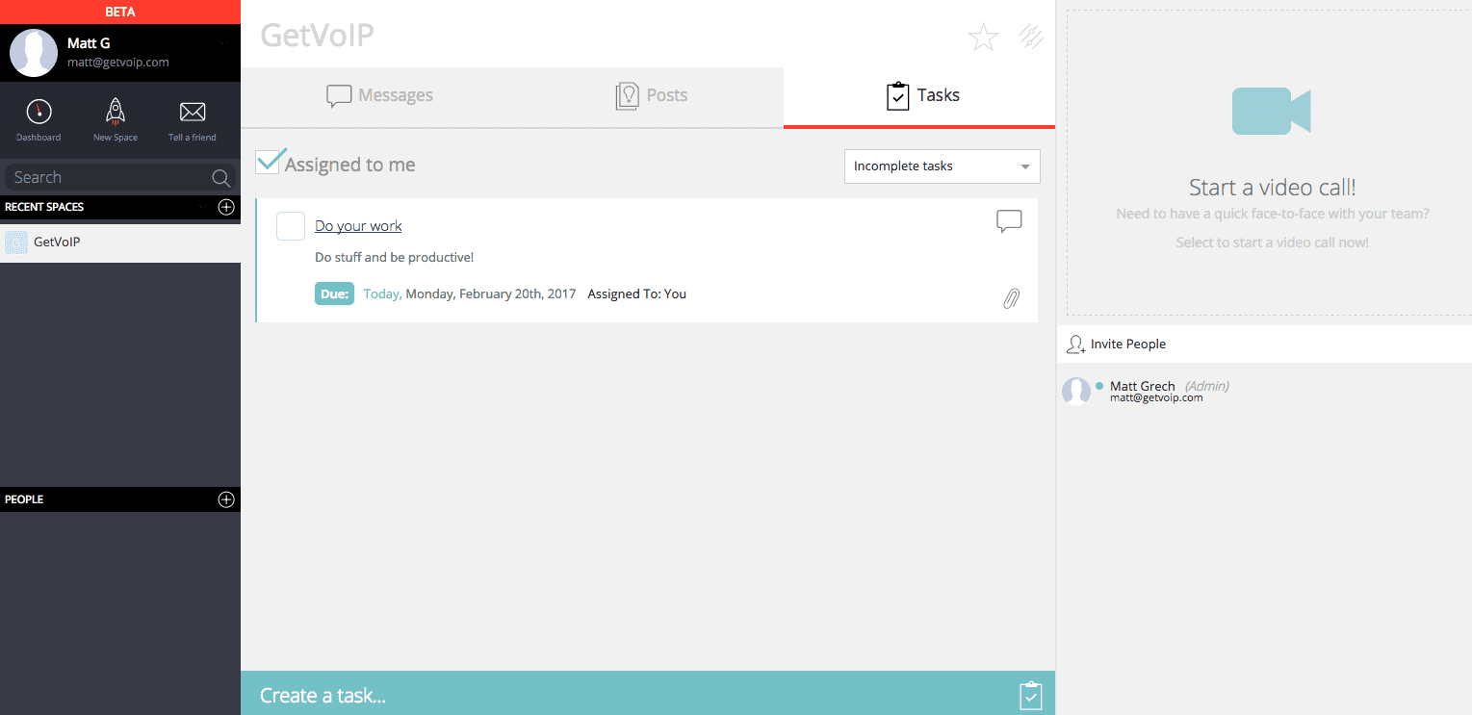Switch to the Messages tab
Screen dimensions: 1472x715
click(378, 95)
